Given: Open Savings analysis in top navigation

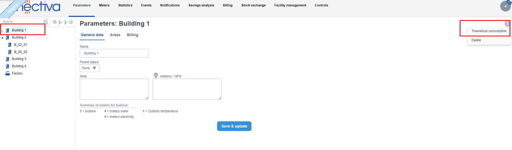Looking at the screenshot, I should click(x=201, y=5).
